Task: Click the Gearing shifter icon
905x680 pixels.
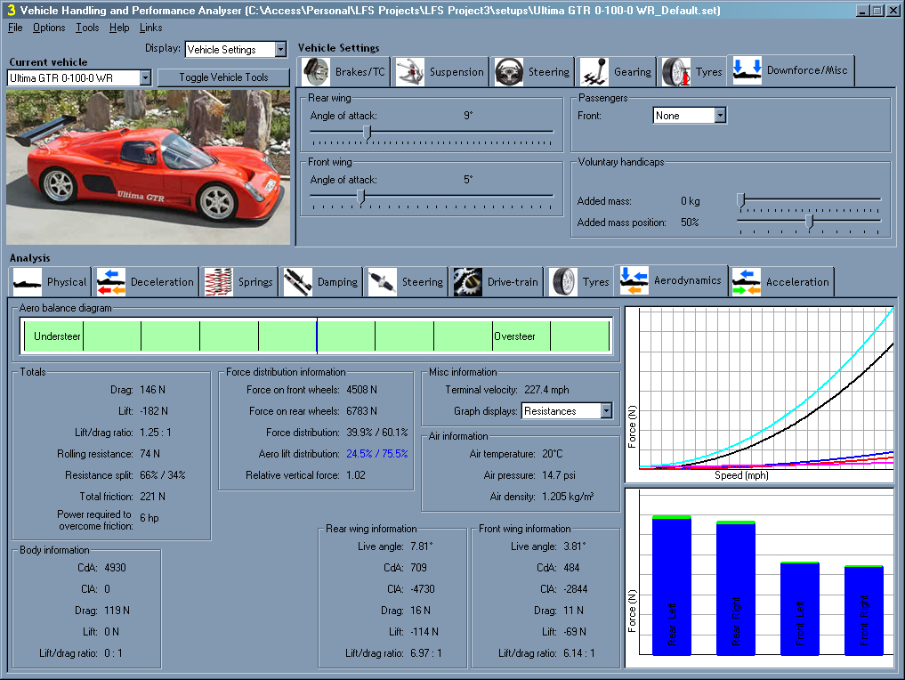Action: pos(595,71)
